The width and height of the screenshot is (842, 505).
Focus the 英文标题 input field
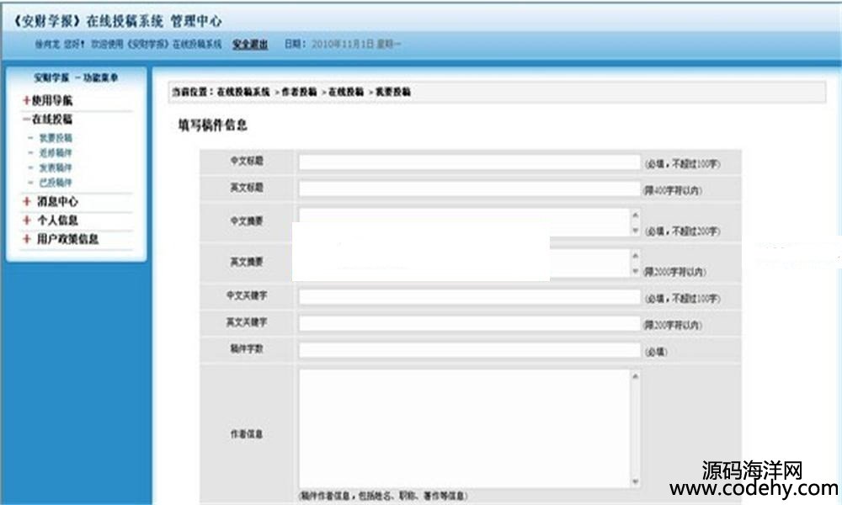tap(469, 189)
